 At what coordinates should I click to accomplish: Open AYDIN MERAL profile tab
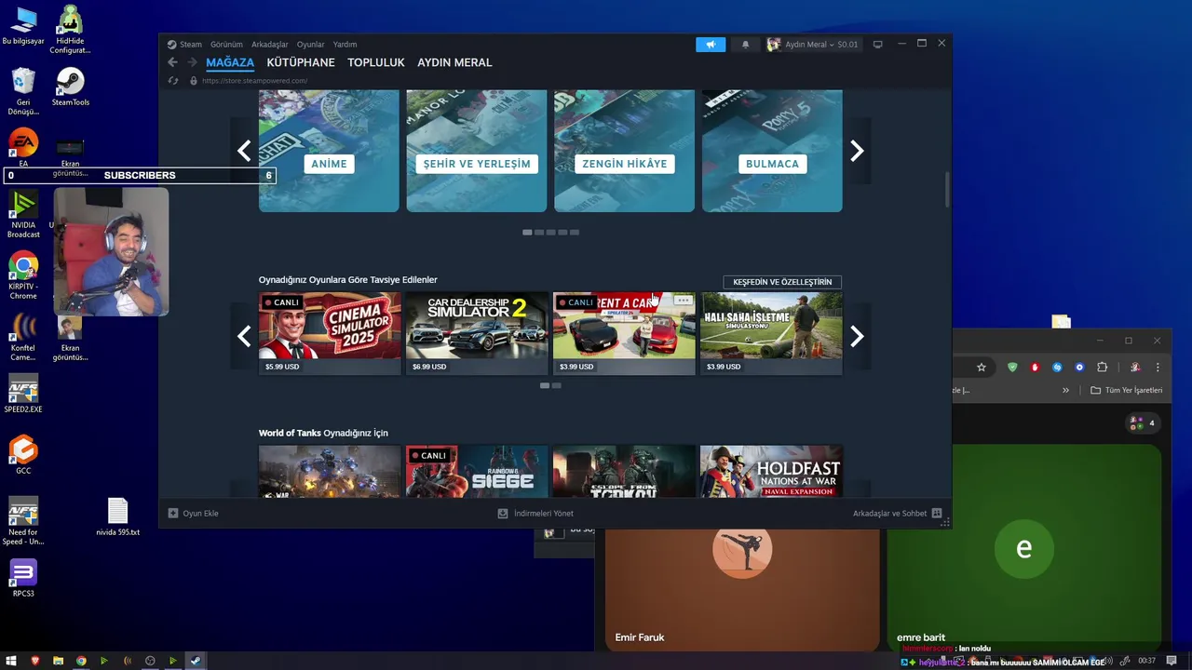tap(454, 62)
